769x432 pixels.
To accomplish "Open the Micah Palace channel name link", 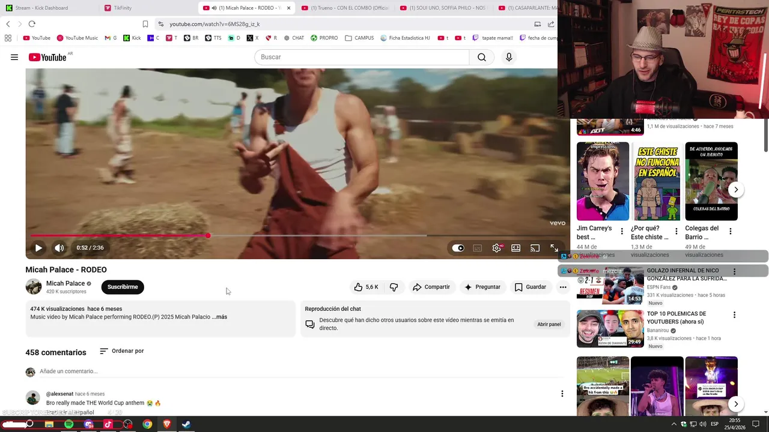I will tap(65, 283).
